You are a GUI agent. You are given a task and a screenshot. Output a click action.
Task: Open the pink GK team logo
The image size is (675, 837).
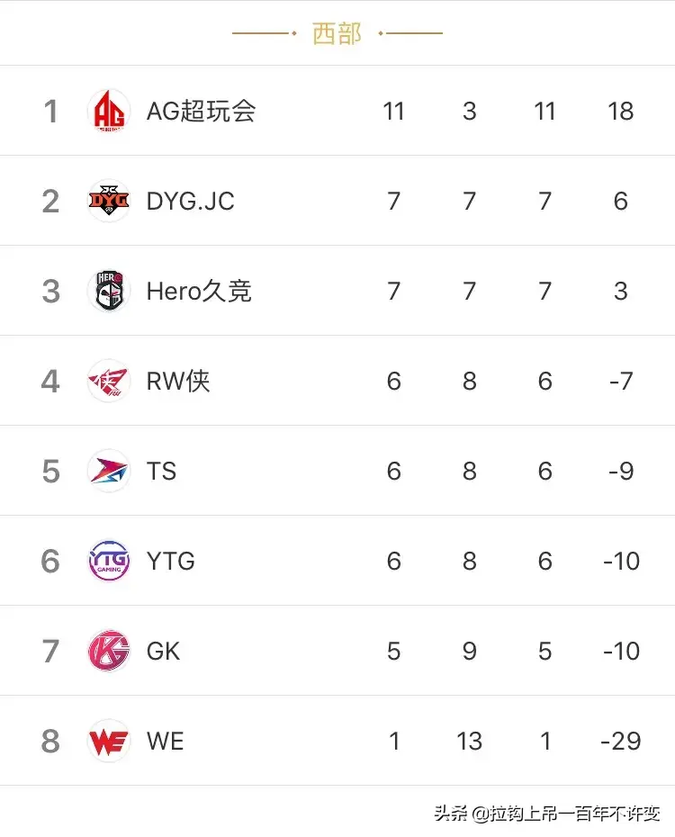(x=109, y=651)
